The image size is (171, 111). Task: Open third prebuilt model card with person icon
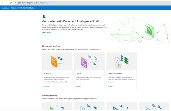tap(122, 106)
